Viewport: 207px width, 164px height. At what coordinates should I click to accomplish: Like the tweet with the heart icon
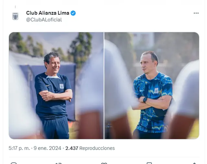point(104,163)
